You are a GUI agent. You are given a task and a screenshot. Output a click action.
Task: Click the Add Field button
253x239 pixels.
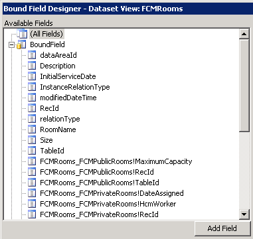(222, 228)
